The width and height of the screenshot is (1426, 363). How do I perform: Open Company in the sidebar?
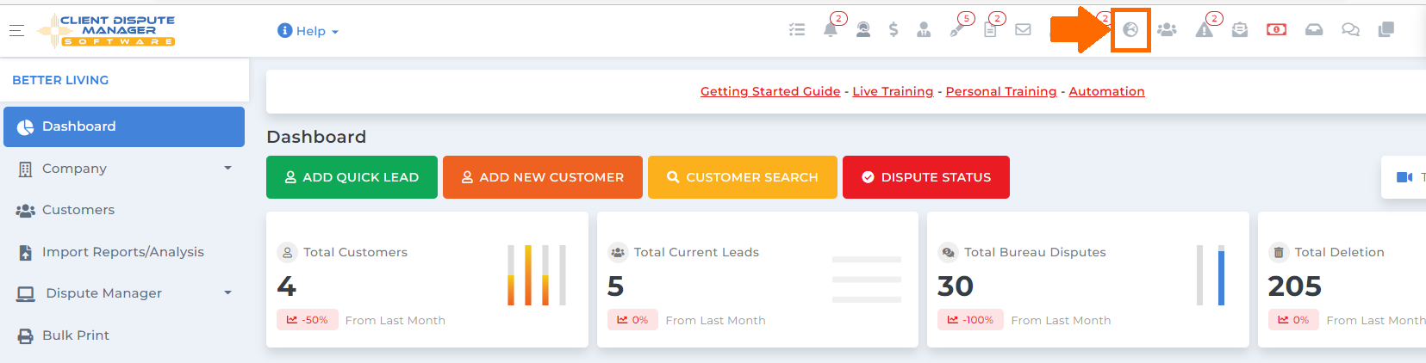[x=124, y=169]
